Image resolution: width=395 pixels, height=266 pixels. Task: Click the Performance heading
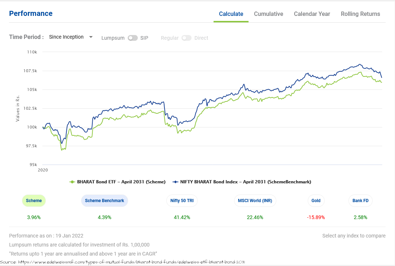click(31, 13)
